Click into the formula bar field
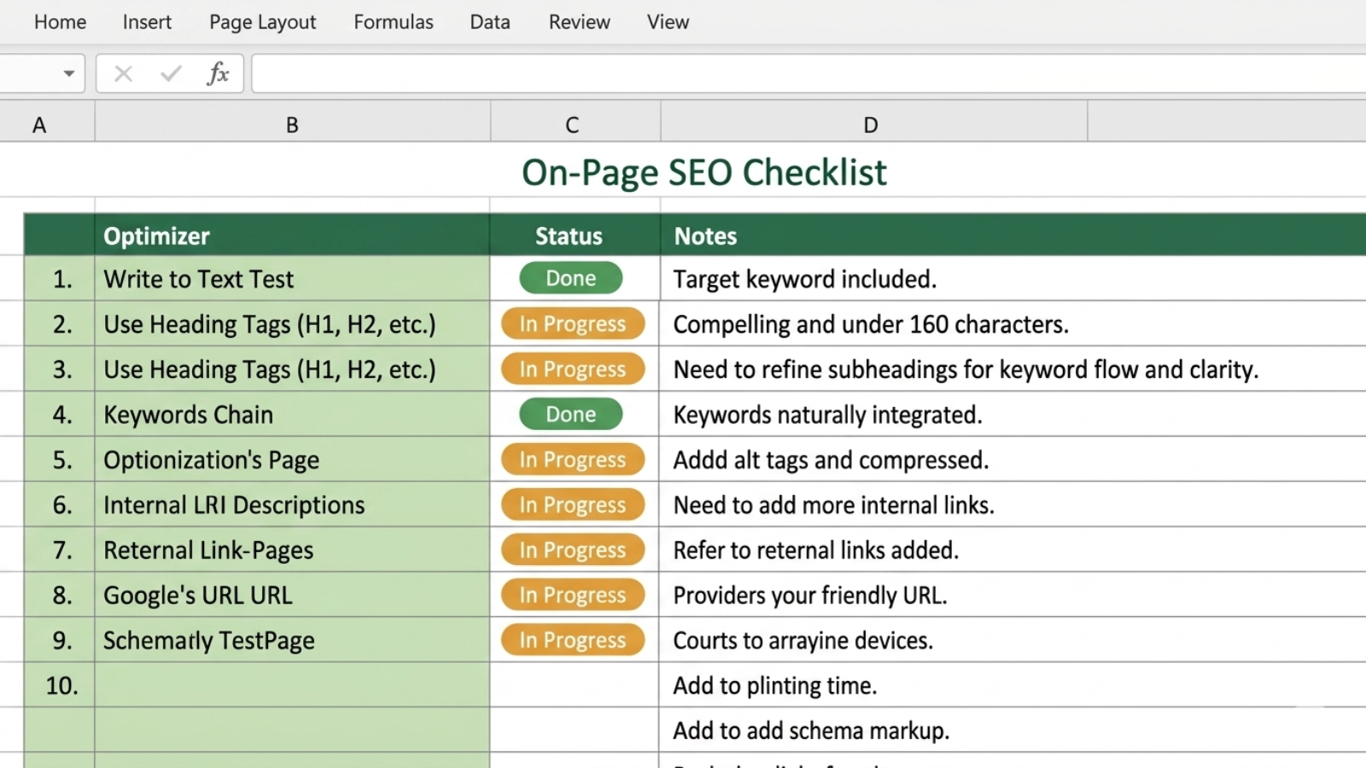1366x768 pixels. pyautogui.click(x=809, y=73)
